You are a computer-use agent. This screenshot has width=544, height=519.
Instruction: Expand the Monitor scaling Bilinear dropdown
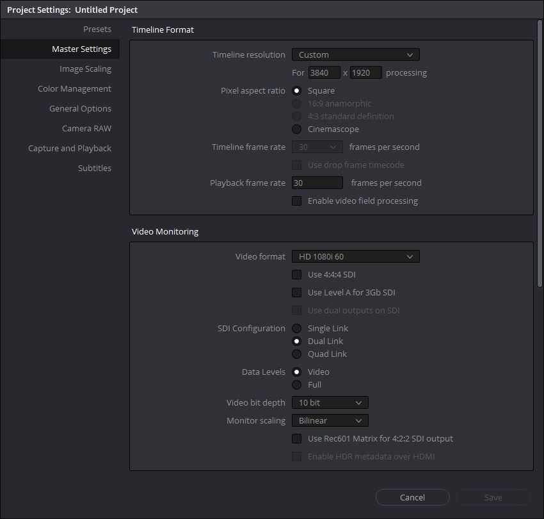pos(330,421)
